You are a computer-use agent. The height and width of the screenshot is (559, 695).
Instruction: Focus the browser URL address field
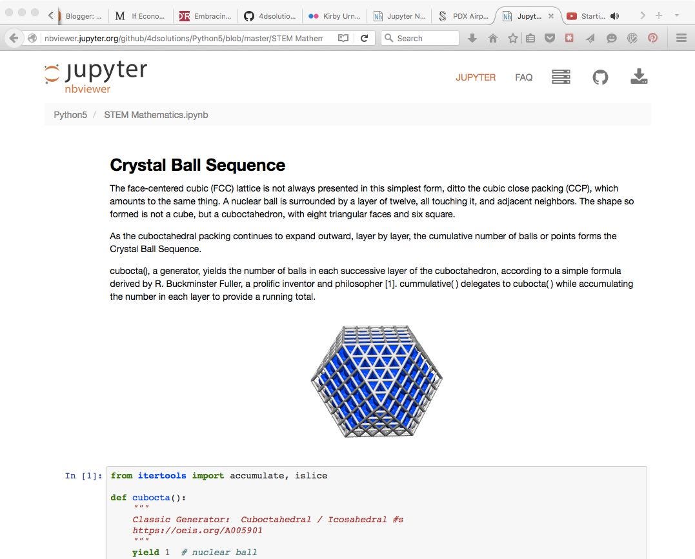pos(183,38)
